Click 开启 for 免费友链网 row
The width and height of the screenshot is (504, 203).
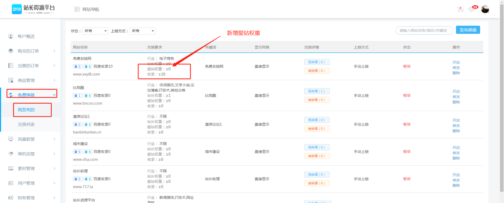[456, 62]
